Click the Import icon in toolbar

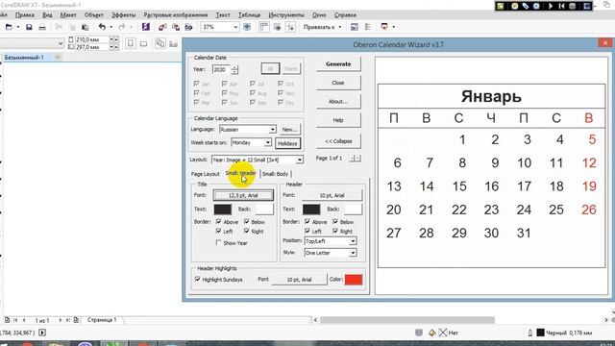coord(162,27)
